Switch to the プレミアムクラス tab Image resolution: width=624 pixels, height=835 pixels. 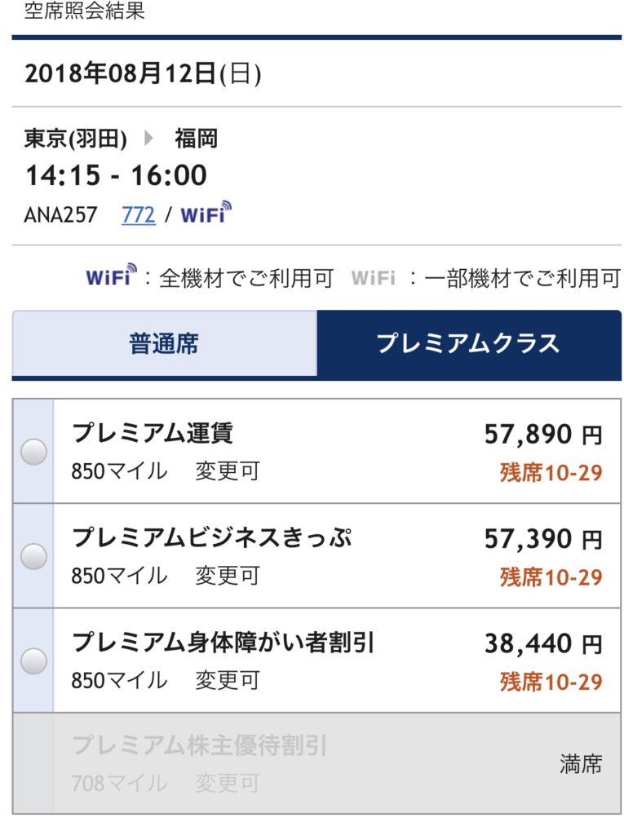[469, 343]
